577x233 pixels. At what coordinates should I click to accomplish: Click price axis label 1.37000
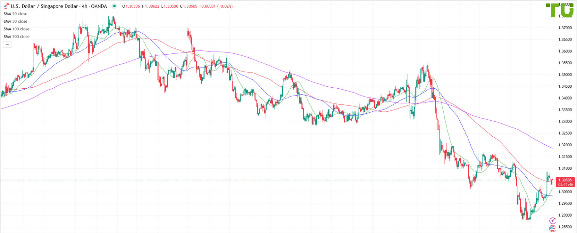[x=565, y=28]
